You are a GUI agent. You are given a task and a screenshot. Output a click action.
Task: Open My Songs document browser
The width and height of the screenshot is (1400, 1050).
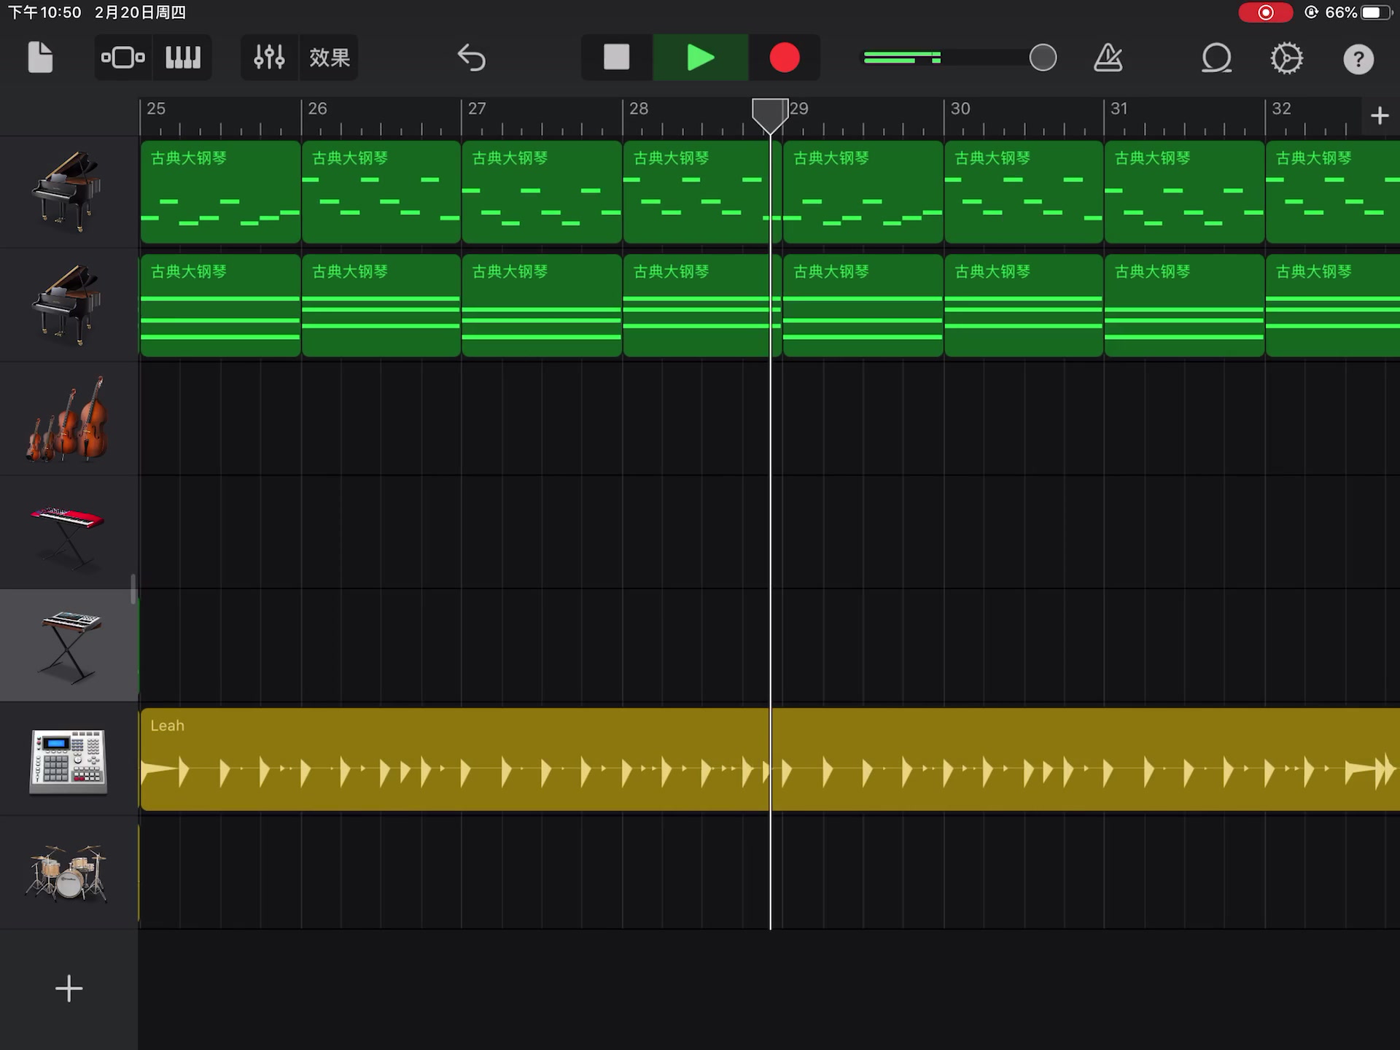coord(40,58)
